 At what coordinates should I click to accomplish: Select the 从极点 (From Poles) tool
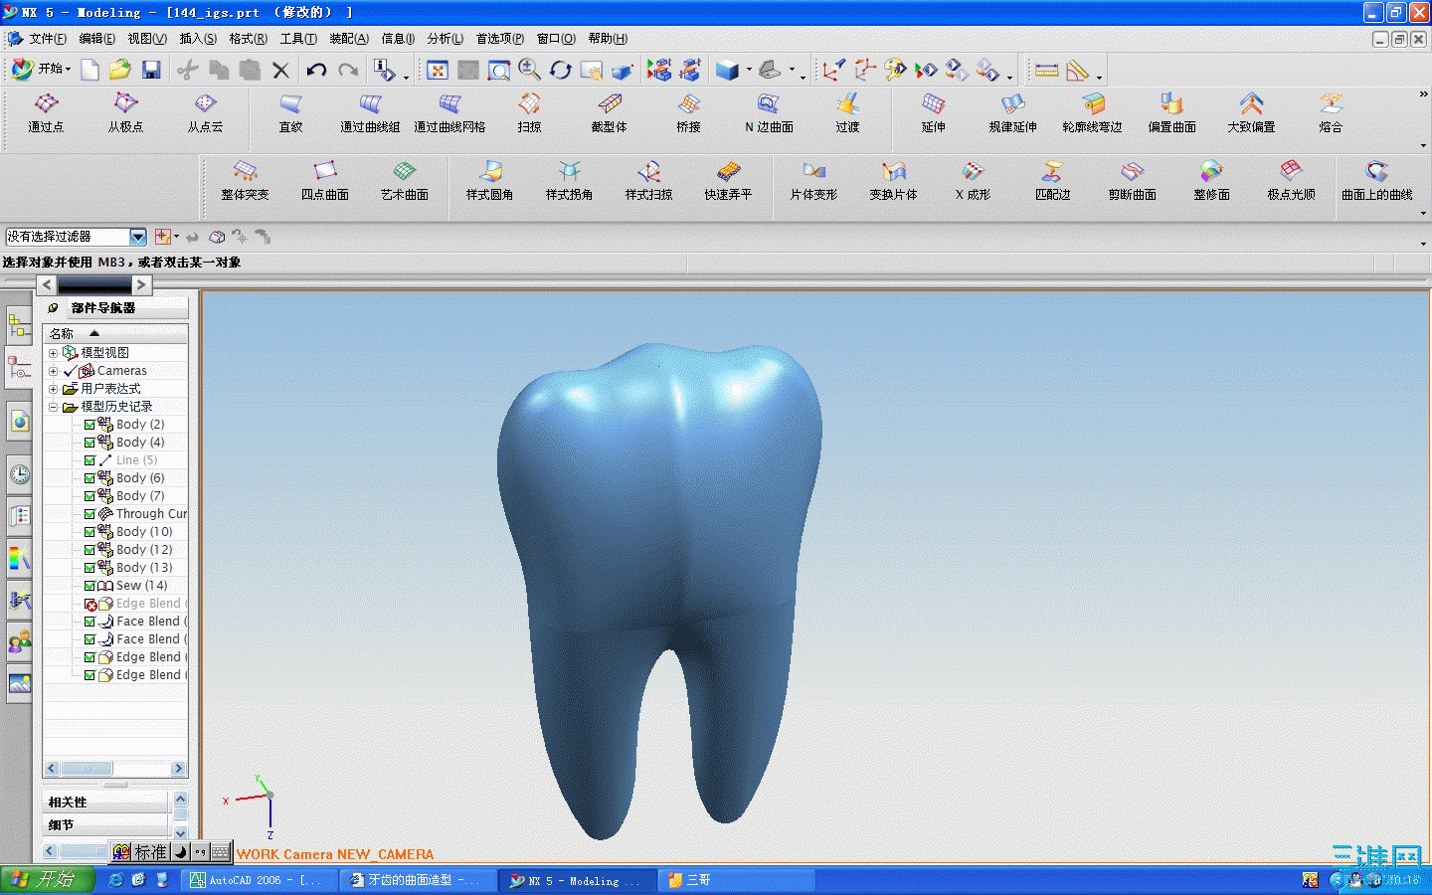point(125,113)
